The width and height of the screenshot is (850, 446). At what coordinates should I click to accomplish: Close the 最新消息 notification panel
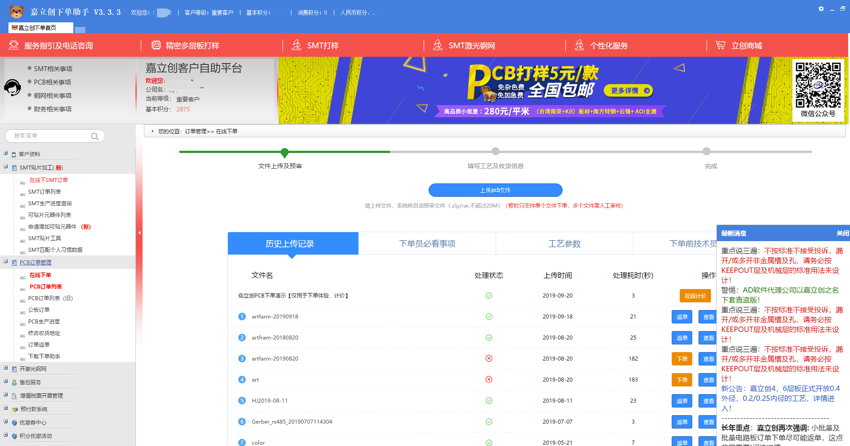(x=842, y=233)
